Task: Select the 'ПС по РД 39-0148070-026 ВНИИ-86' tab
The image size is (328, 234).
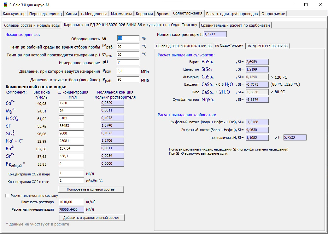Action: click(184, 46)
